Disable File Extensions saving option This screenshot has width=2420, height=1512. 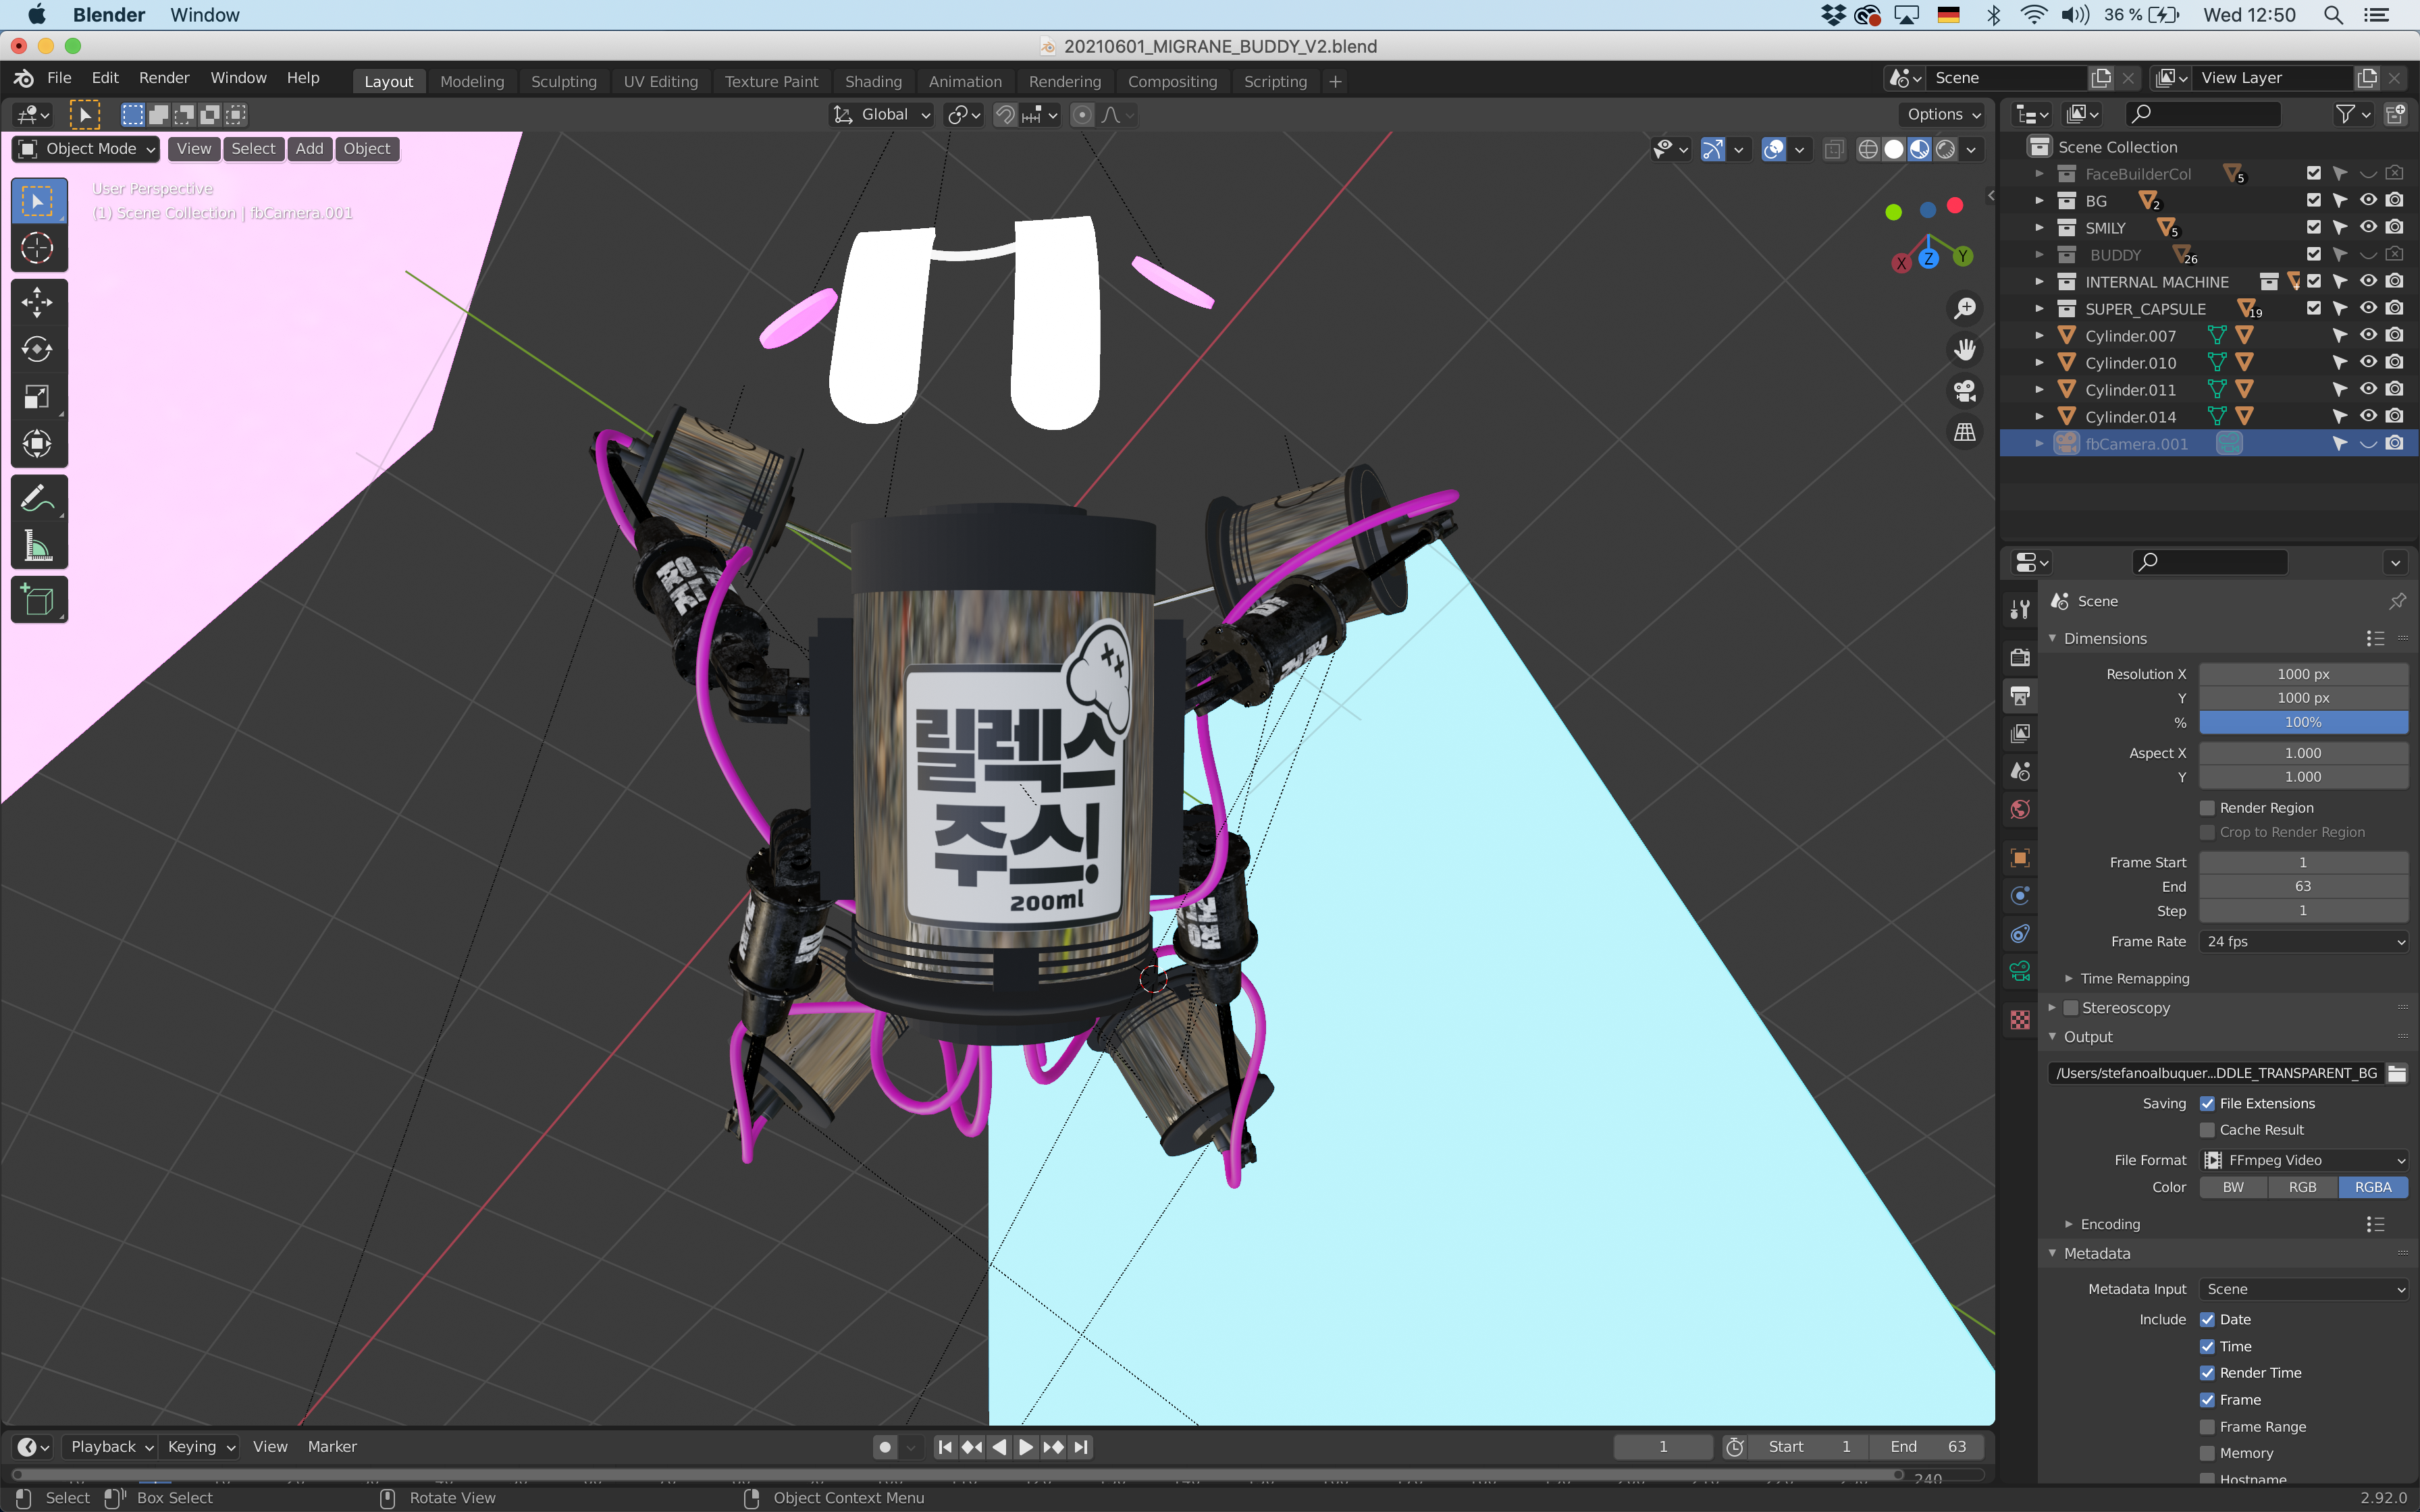point(2207,1104)
